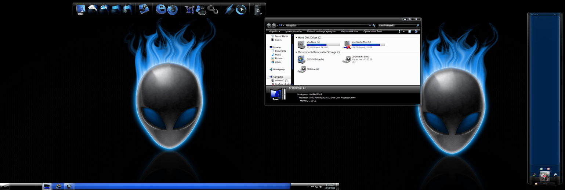
Task: Launch Winamp lightning icon in dock
Action: pyautogui.click(x=229, y=10)
